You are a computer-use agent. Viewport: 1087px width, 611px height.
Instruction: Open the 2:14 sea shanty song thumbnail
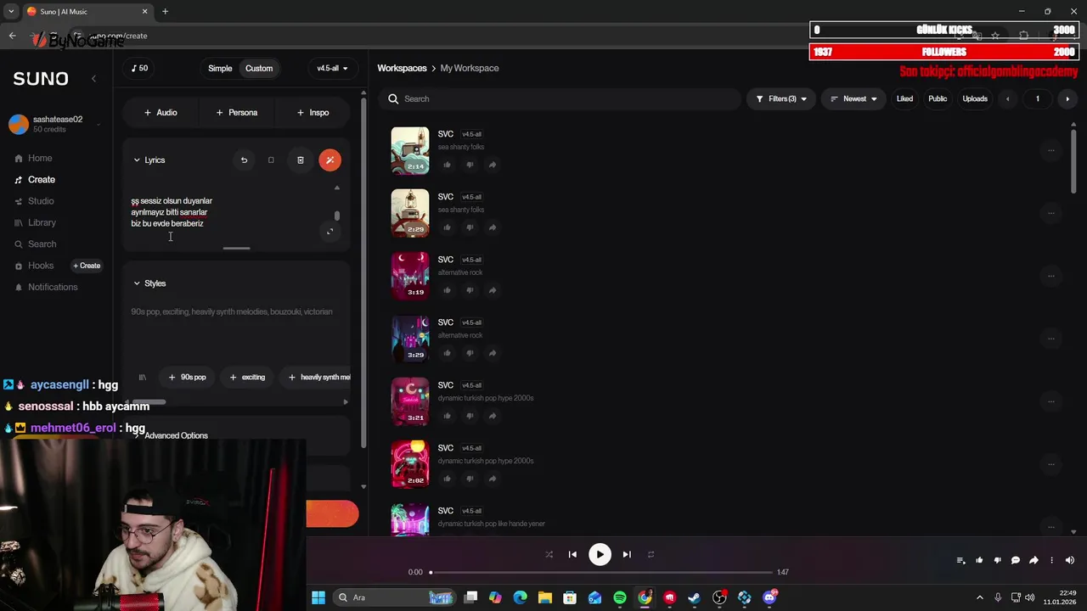point(410,149)
